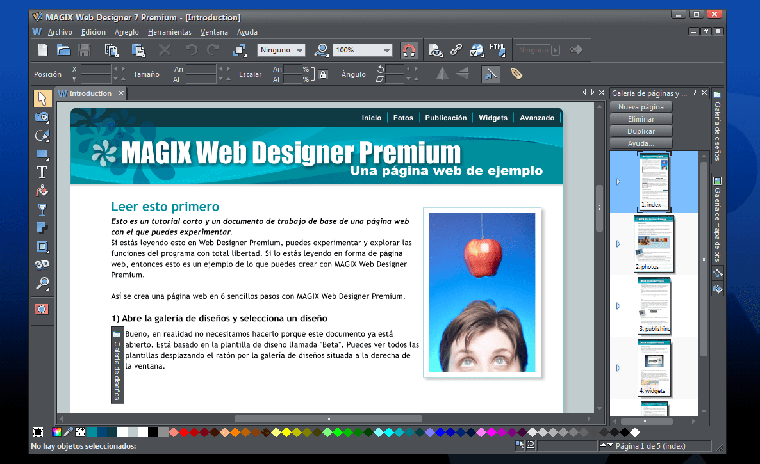
Task: Click the Undo arrow icon
Action: point(192,50)
